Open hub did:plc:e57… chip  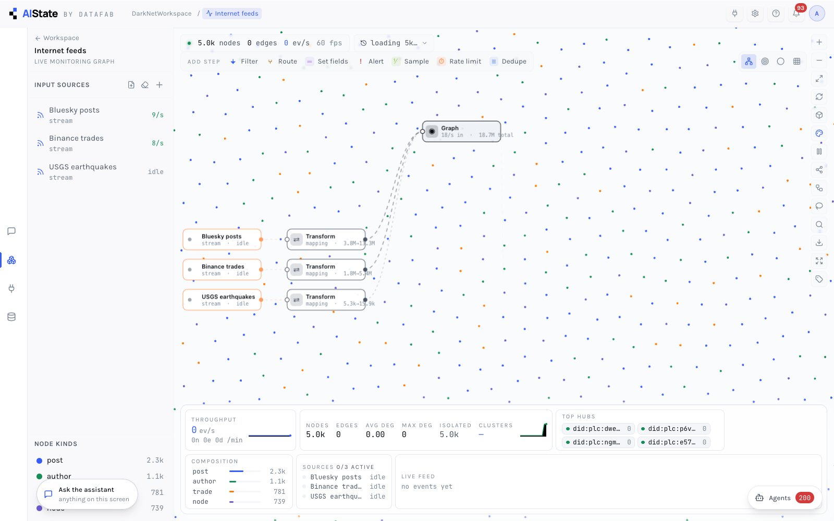(673, 442)
